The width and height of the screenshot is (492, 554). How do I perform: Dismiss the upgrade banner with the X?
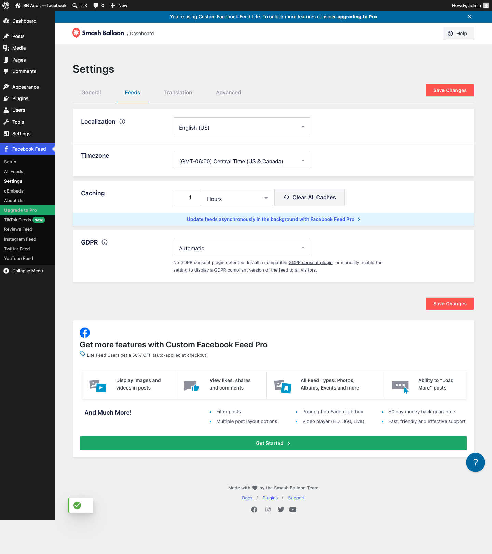[470, 17]
